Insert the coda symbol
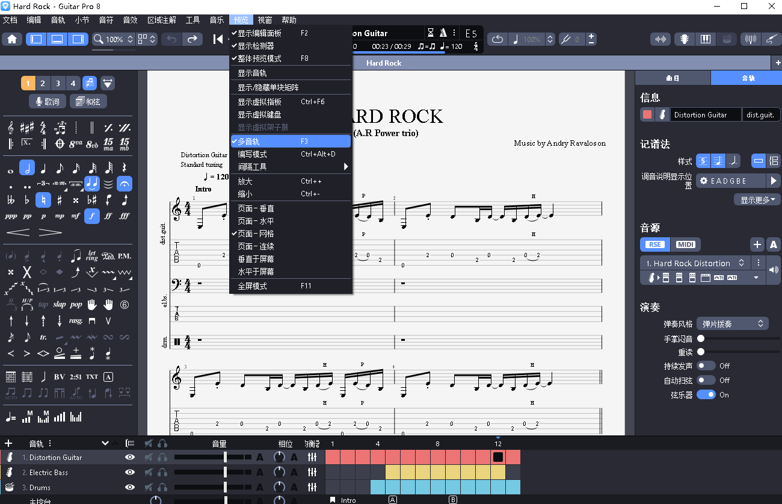The image size is (782, 504). (60, 144)
